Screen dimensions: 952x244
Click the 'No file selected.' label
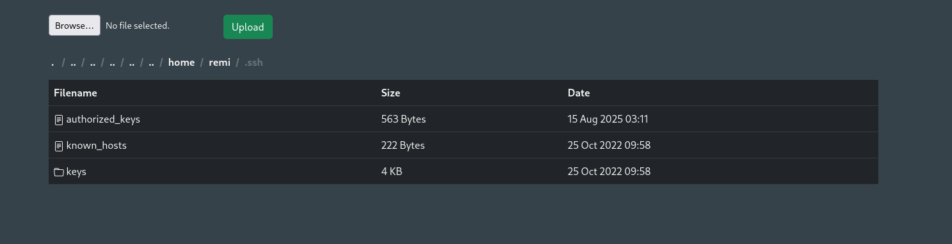(x=138, y=26)
